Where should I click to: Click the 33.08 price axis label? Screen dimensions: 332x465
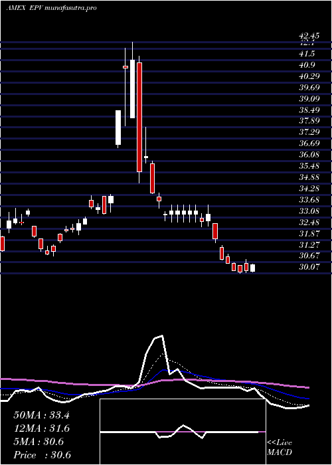point(309,211)
